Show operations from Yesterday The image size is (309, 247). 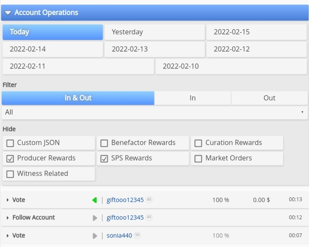(154, 32)
